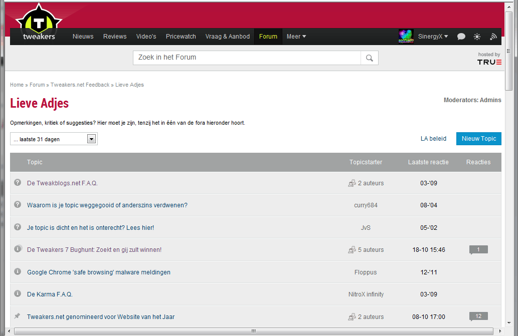Click the 'Zoek in het Forum' search field

tap(247, 58)
